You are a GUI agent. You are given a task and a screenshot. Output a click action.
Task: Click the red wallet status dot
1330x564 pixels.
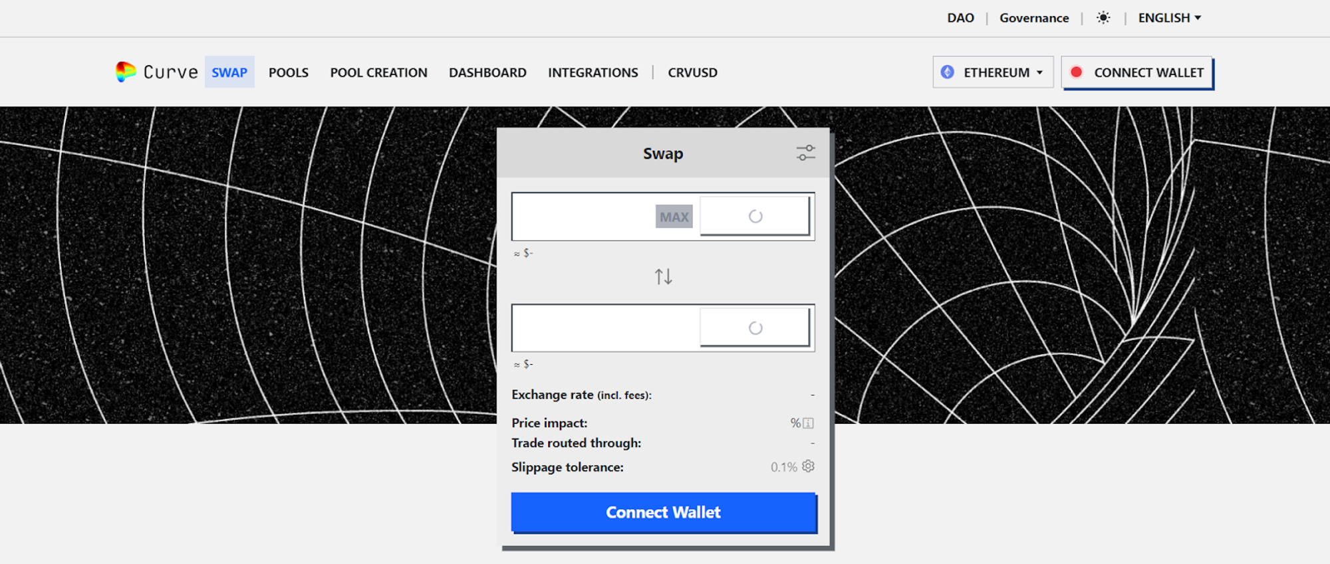[1076, 72]
